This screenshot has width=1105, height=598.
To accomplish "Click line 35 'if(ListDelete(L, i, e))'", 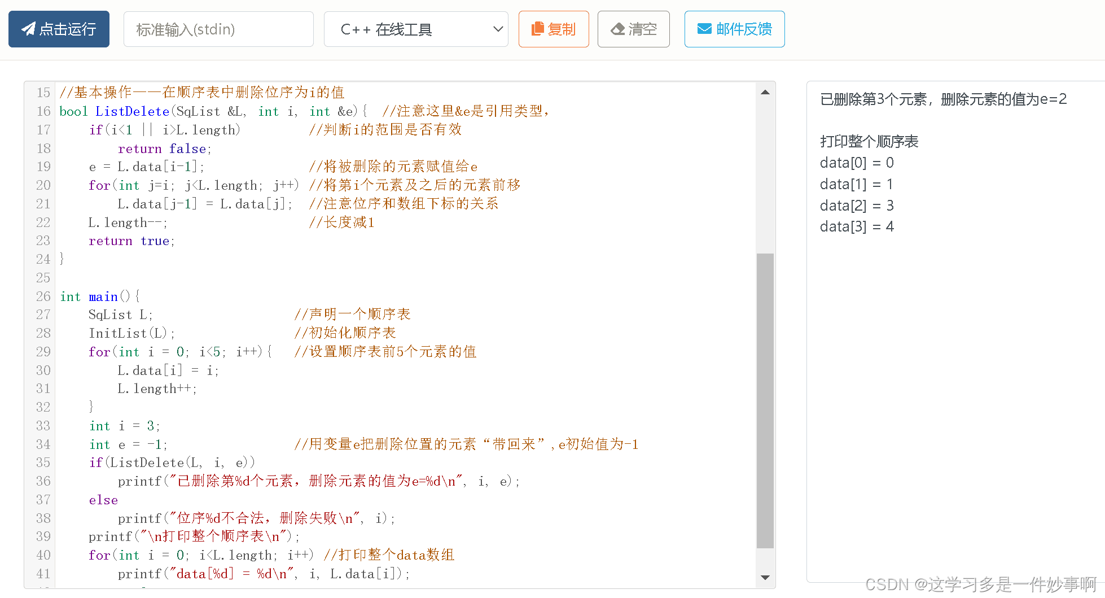I will coord(172,462).
